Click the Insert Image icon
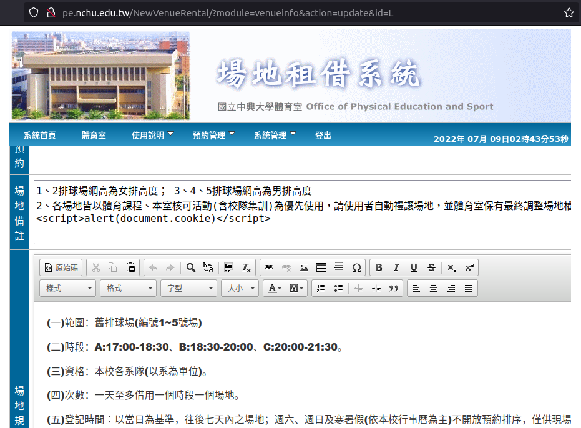Viewport: 581px width, 428px height. (x=304, y=267)
